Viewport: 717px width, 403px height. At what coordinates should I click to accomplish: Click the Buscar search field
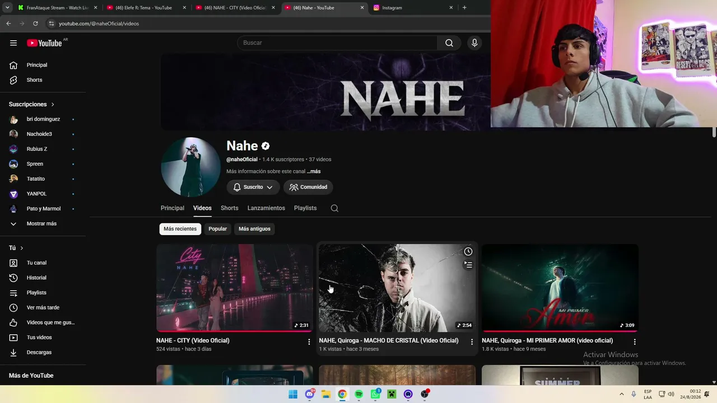point(337,43)
